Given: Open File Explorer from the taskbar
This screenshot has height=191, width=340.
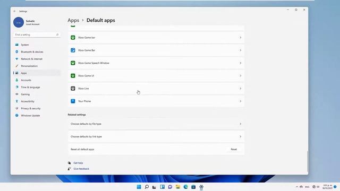Looking at the screenshot, I should pyautogui.click(x=178, y=187).
